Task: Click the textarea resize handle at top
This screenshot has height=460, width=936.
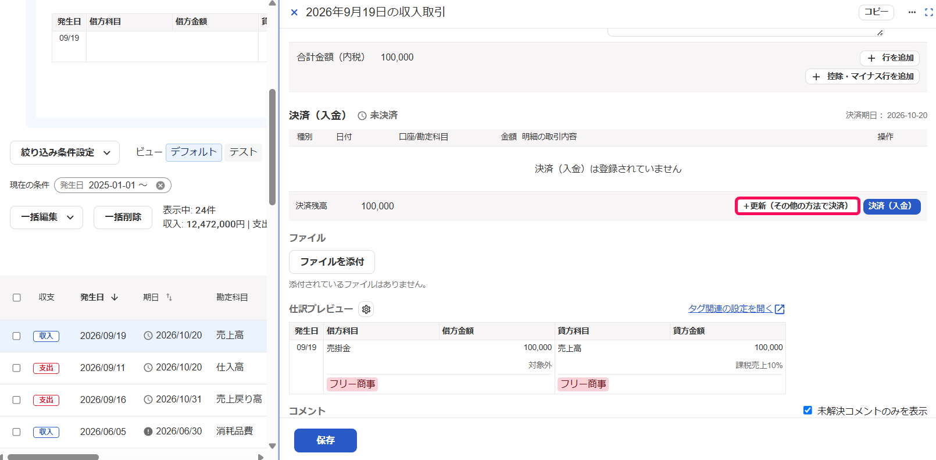Action: [x=880, y=33]
